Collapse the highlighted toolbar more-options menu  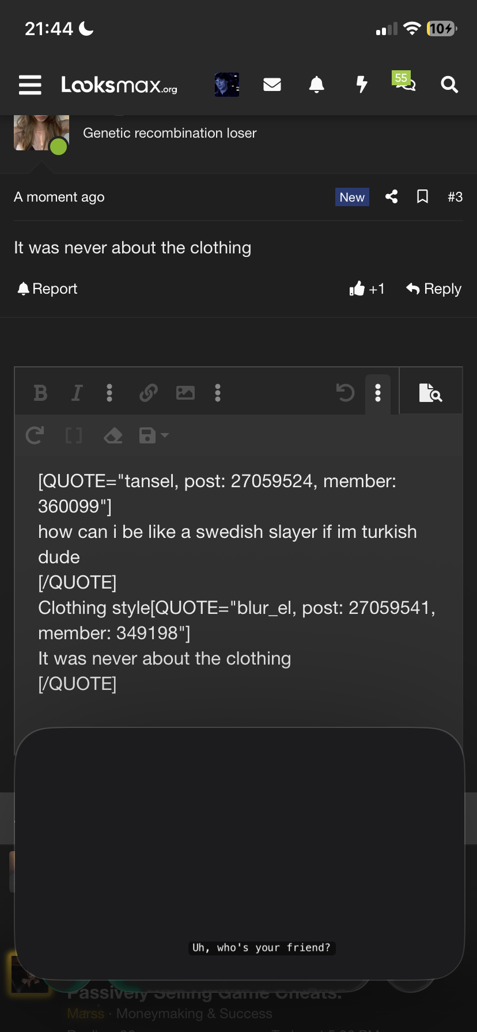(378, 393)
